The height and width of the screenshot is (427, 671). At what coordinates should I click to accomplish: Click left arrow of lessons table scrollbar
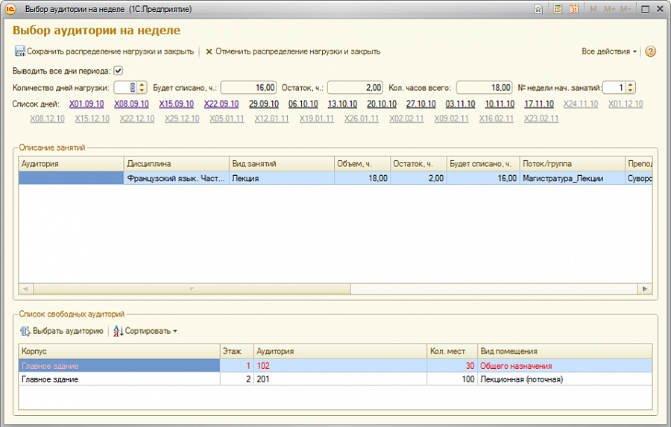[25, 289]
